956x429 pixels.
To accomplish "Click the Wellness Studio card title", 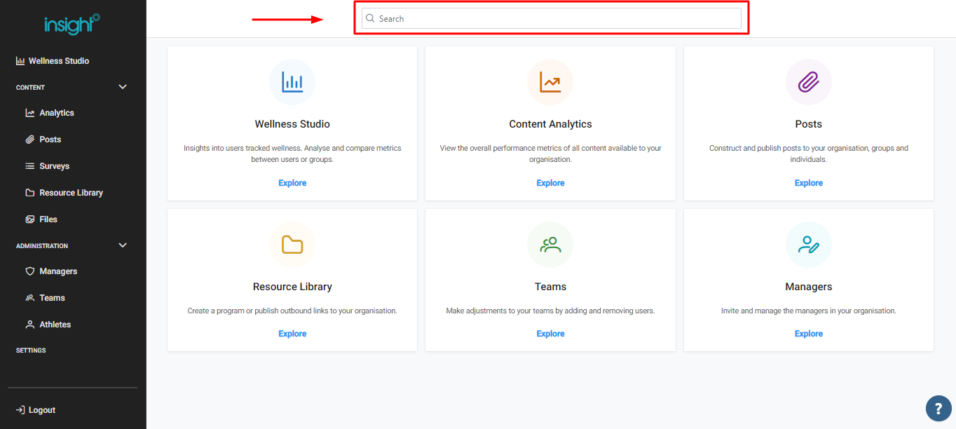I will pyautogui.click(x=292, y=124).
